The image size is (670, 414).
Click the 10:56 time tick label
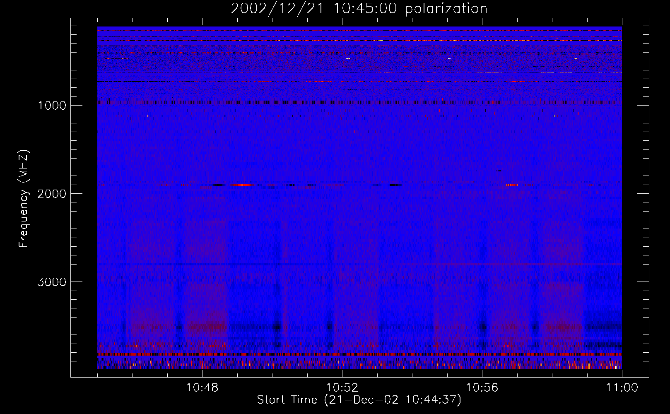pyautogui.click(x=482, y=388)
